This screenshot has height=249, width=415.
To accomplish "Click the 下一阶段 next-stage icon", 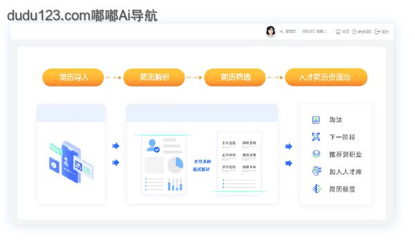I will [316, 137].
